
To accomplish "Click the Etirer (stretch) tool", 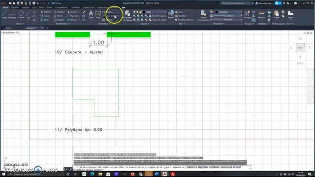I will (x=45, y=20).
